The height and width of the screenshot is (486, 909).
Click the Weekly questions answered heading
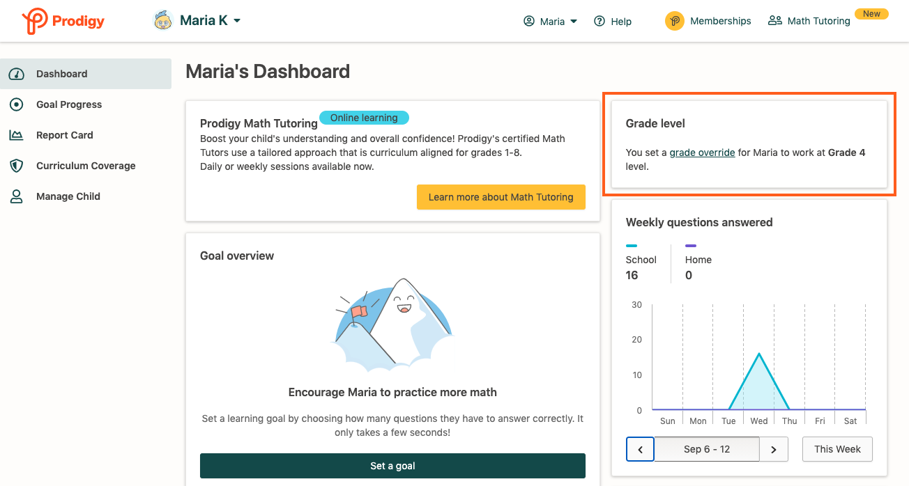tap(699, 222)
